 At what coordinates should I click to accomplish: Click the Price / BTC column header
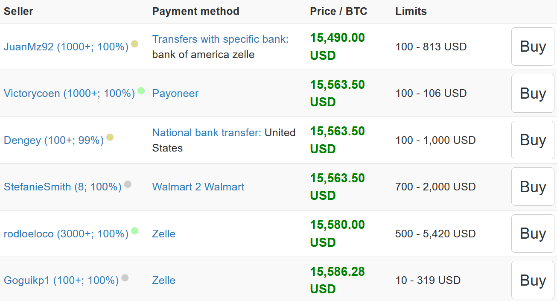(338, 12)
